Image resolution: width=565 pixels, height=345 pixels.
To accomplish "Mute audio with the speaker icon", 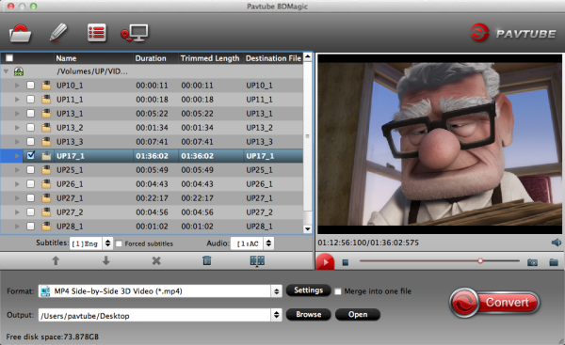I will (x=556, y=243).
